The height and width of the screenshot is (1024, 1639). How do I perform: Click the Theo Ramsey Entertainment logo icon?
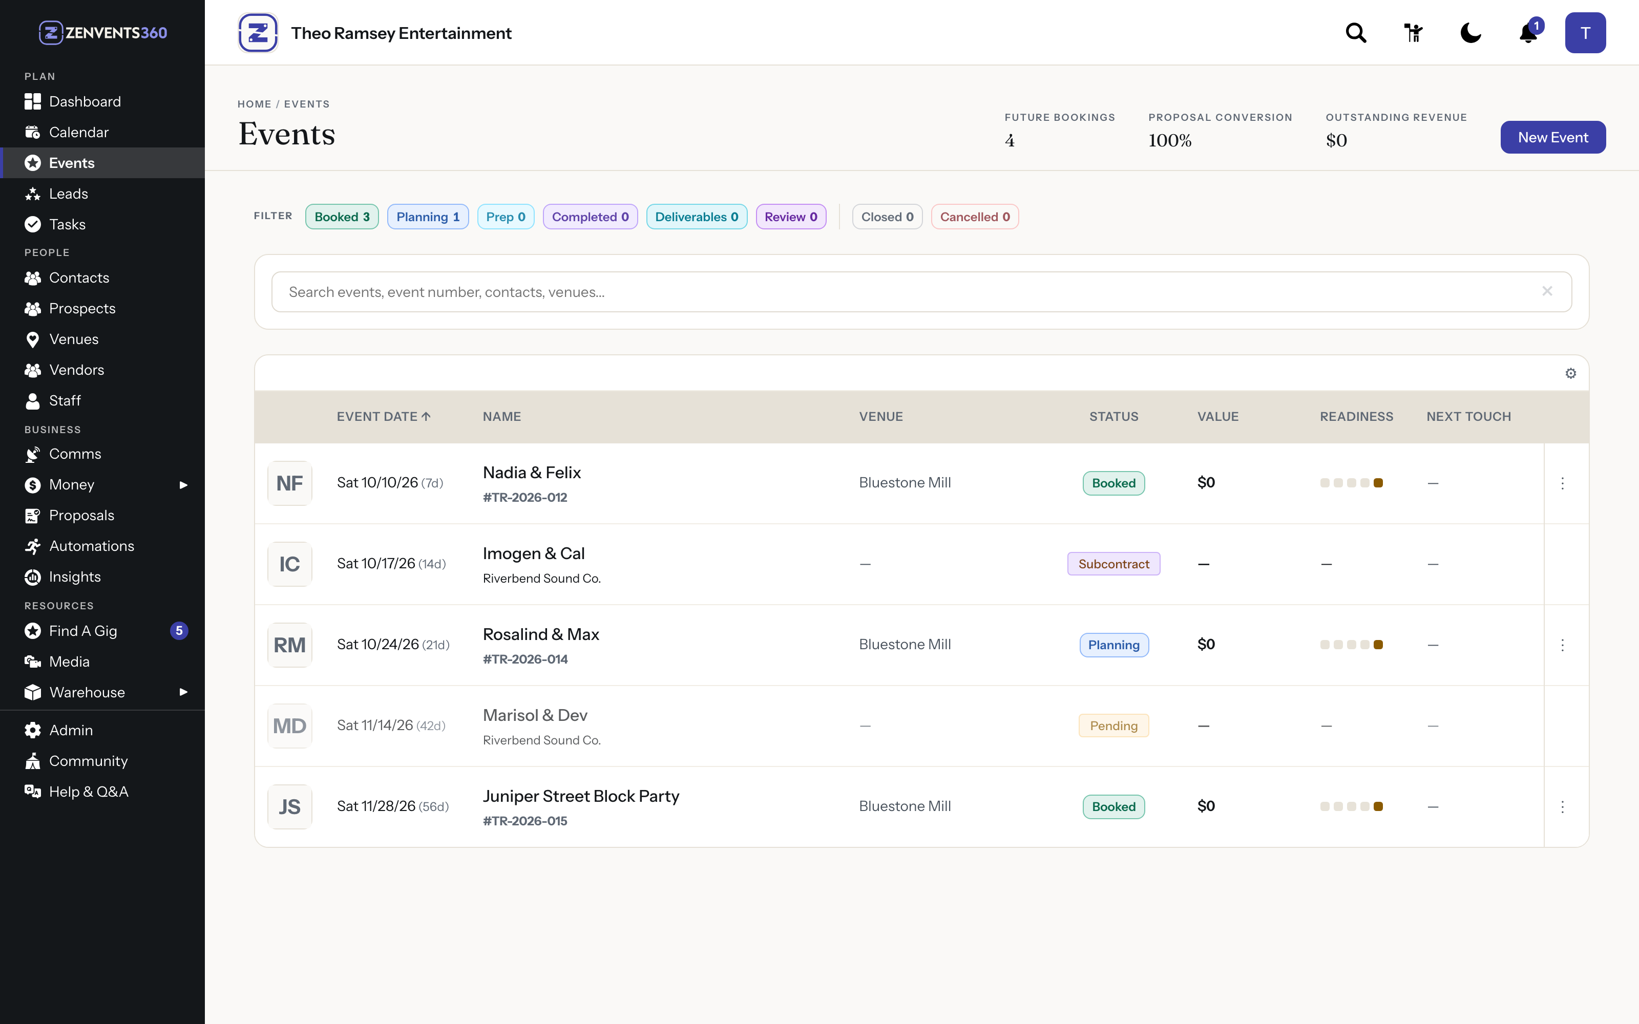pyautogui.click(x=258, y=32)
